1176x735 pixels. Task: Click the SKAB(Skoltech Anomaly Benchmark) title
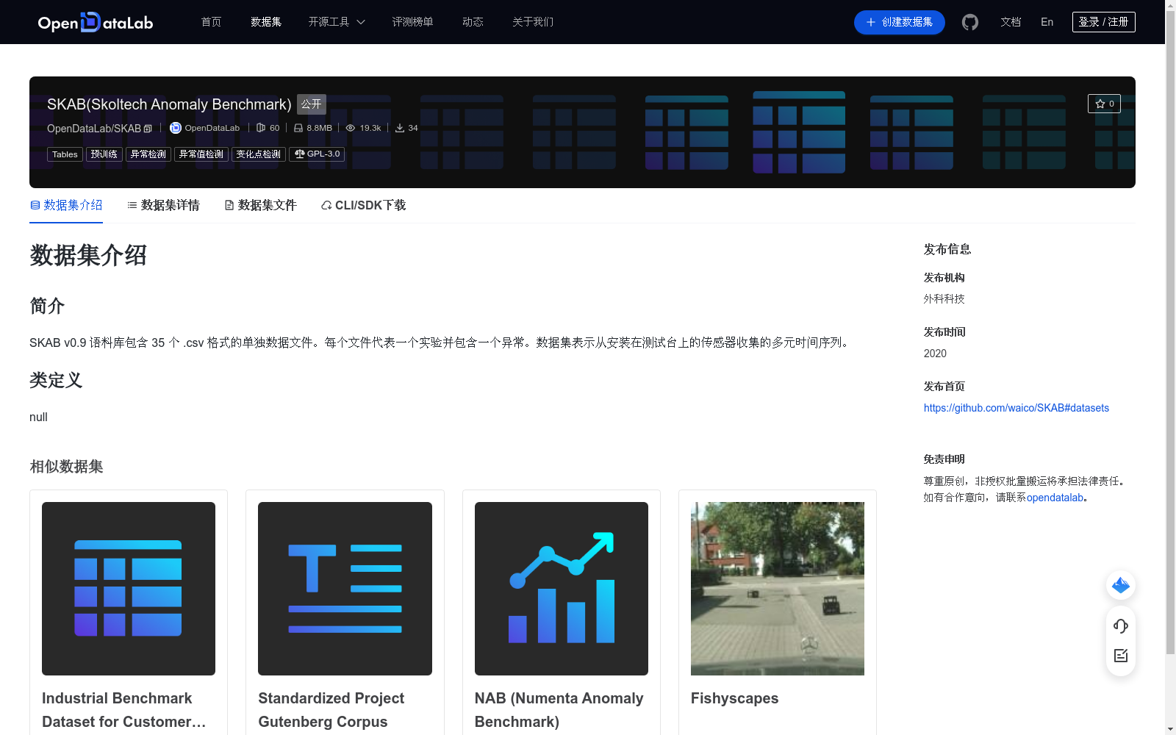169,104
